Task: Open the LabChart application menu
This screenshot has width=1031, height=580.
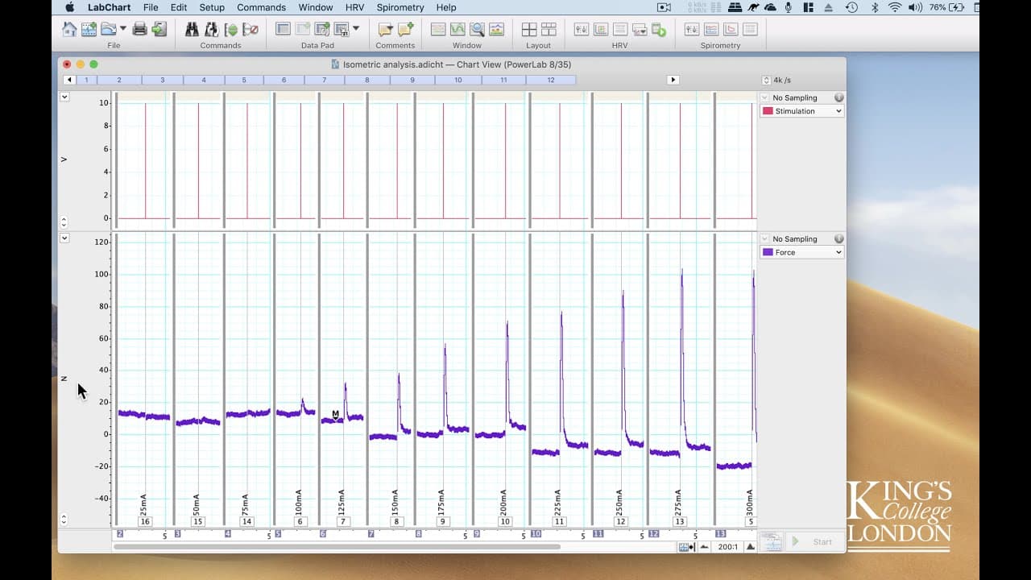Action: (109, 7)
